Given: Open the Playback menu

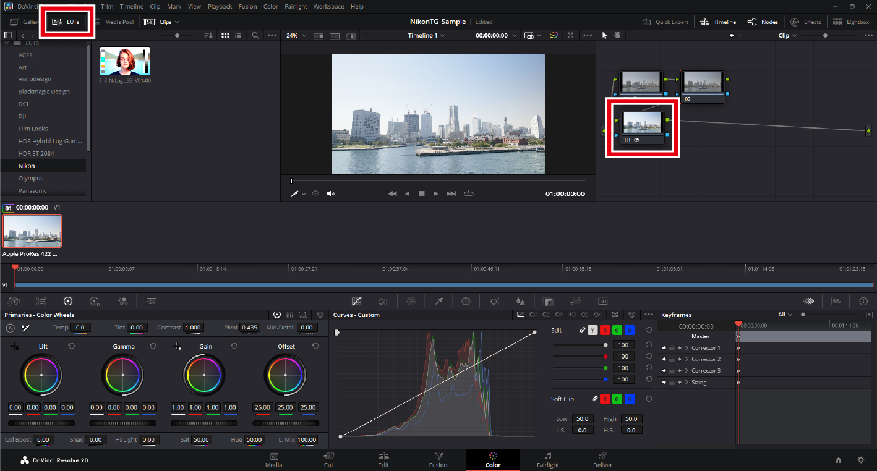Looking at the screenshot, I should [x=220, y=6].
